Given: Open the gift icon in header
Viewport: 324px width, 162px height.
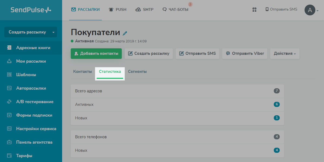Looking at the screenshot, I should (254, 9).
